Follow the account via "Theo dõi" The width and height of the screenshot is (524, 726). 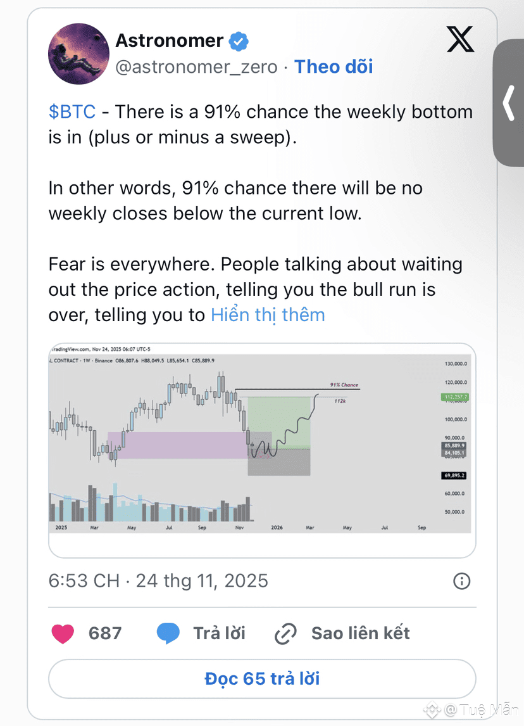pyautogui.click(x=334, y=67)
